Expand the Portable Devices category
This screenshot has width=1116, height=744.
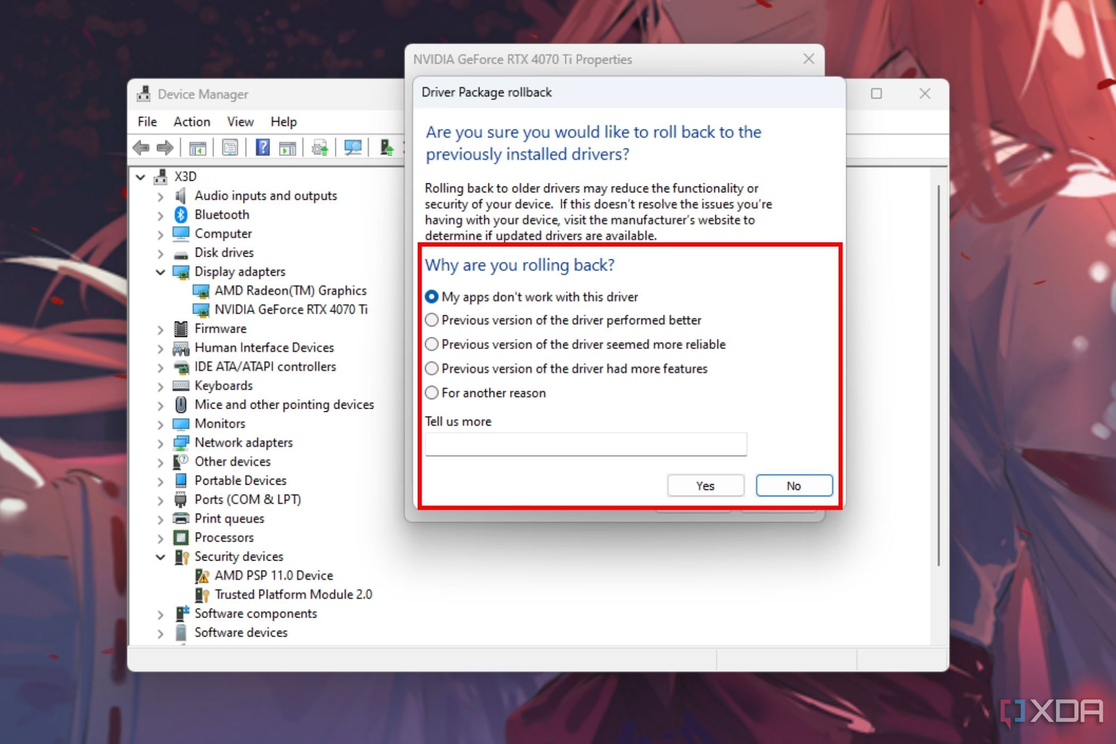pos(160,481)
